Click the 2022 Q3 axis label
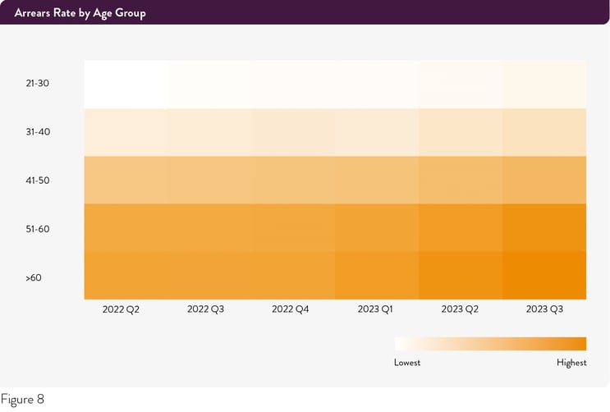610x412 pixels. pyautogui.click(x=206, y=309)
